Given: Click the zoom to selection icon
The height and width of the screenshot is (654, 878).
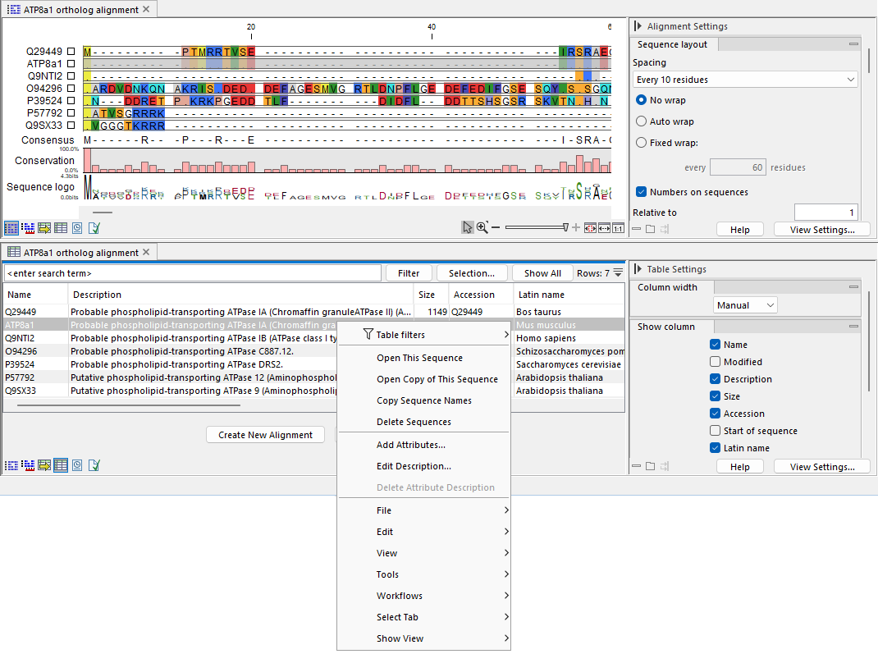Looking at the screenshot, I should (590, 228).
